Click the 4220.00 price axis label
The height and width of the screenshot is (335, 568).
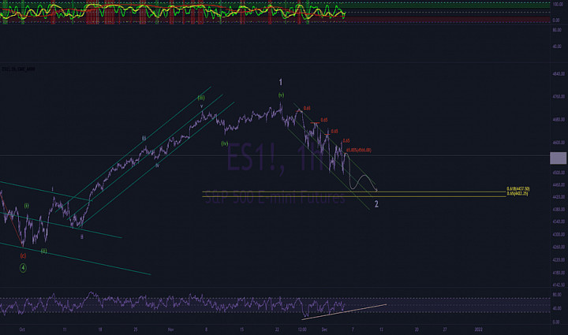tap(559, 260)
